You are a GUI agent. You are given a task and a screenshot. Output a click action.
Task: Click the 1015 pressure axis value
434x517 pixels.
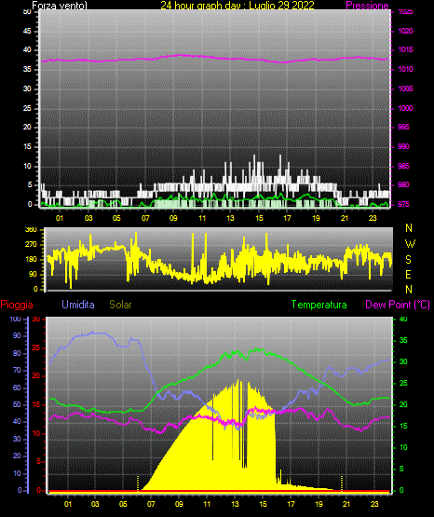[405, 49]
